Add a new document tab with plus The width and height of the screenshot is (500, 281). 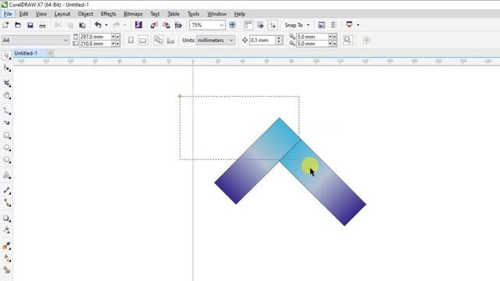coord(50,53)
